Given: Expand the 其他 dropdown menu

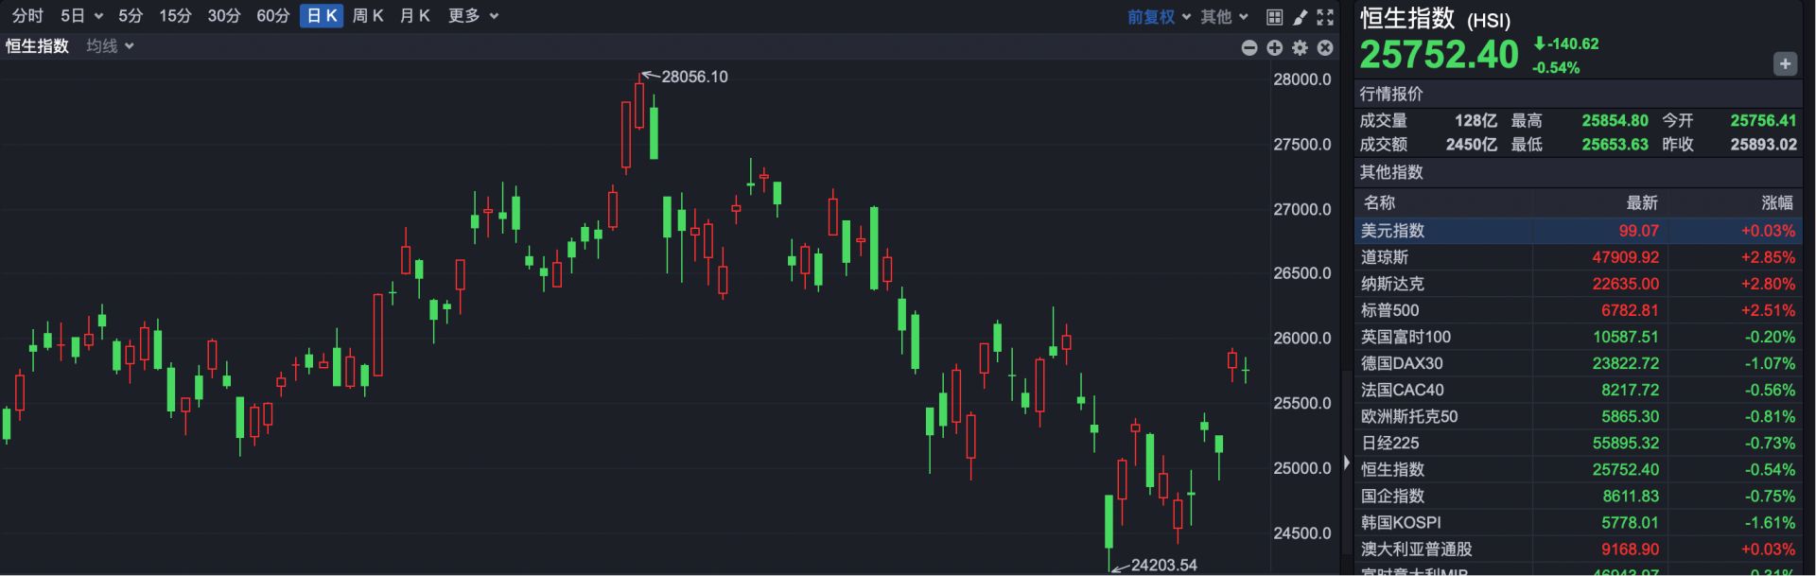Looking at the screenshot, I should coord(1224,17).
